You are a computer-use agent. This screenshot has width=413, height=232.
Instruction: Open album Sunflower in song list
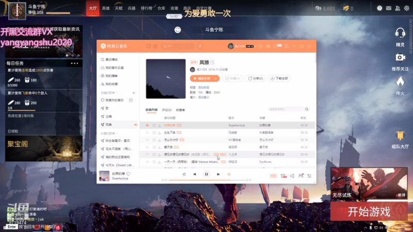[265, 162]
